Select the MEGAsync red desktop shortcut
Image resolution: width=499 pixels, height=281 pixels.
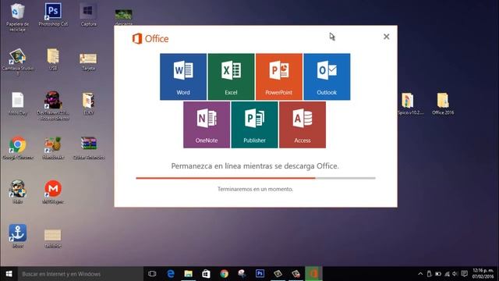(x=53, y=192)
